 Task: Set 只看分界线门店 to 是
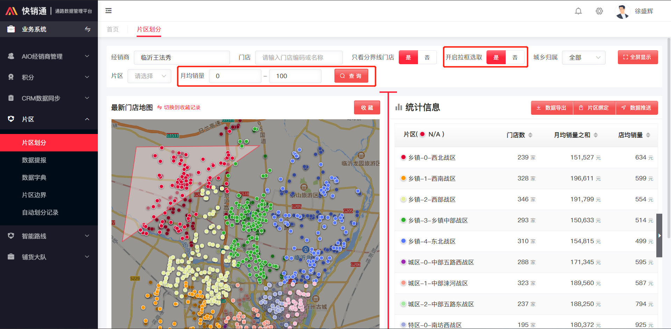coord(408,58)
